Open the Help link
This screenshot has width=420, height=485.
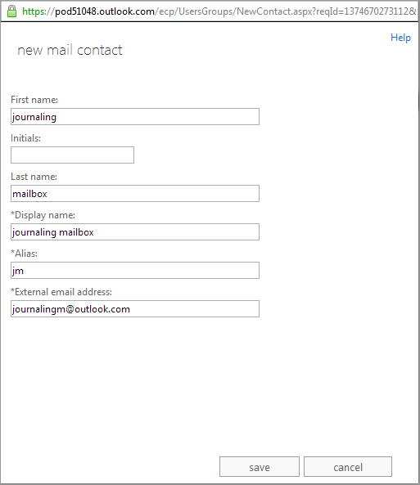[x=400, y=38]
